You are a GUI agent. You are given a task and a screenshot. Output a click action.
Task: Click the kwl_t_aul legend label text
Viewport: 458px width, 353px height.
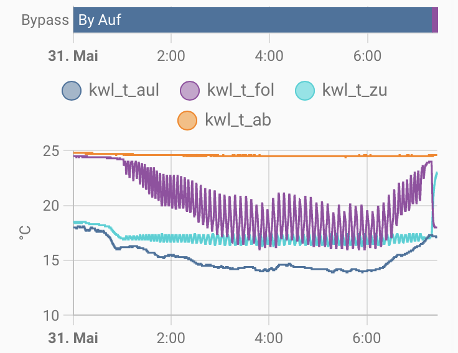(x=124, y=91)
